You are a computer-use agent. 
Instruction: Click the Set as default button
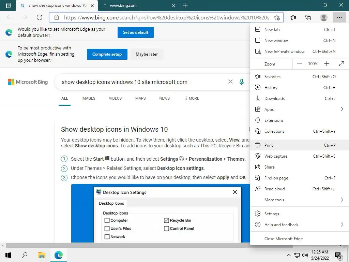136,32
